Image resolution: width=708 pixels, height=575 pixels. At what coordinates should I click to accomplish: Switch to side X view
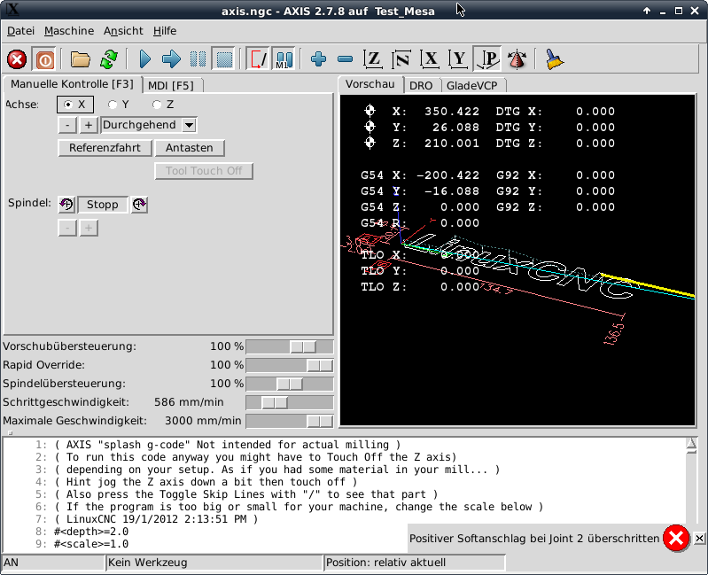[430, 59]
